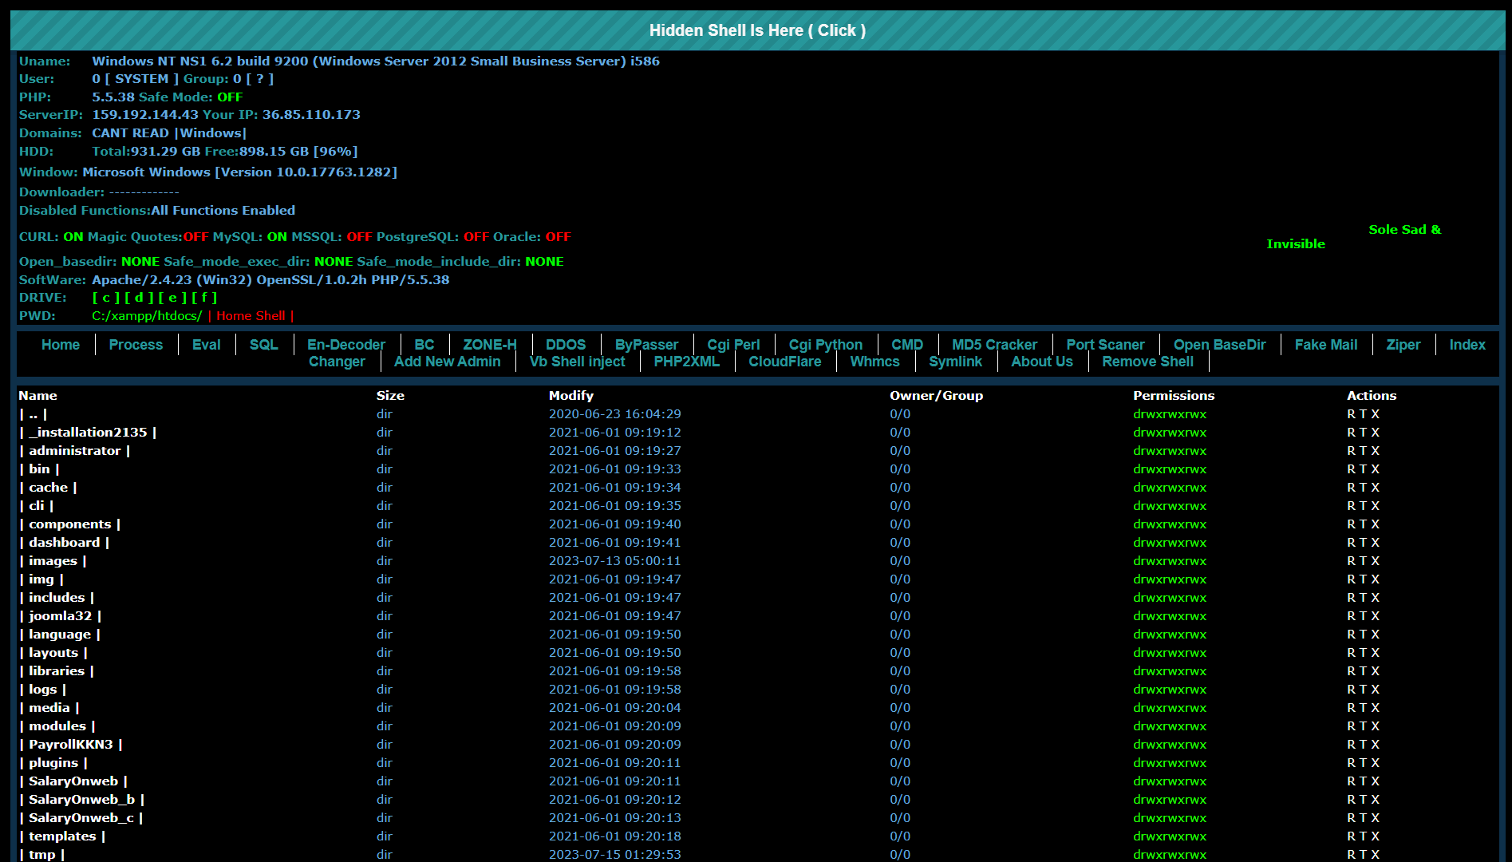Viewport: 1512px width, 862px height.
Task: Click permissions drwxrwxrwx for cache row
Action: [1170, 488]
